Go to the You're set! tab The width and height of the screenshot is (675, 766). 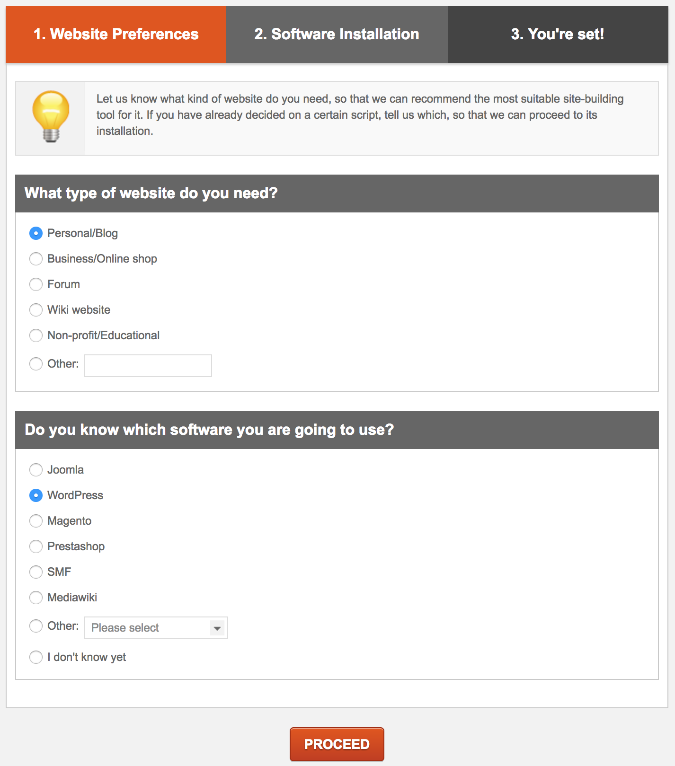tap(557, 34)
